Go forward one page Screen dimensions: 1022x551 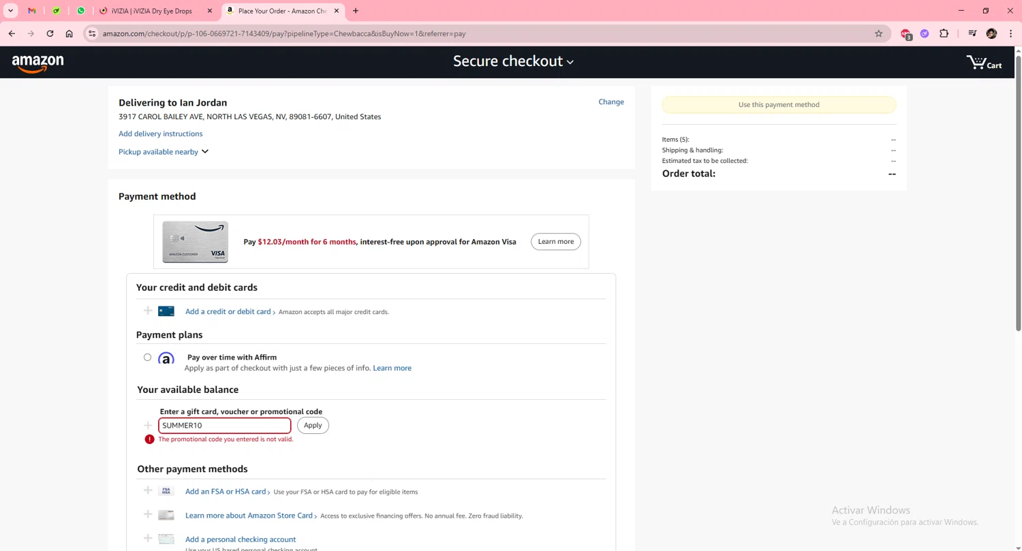(31, 33)
